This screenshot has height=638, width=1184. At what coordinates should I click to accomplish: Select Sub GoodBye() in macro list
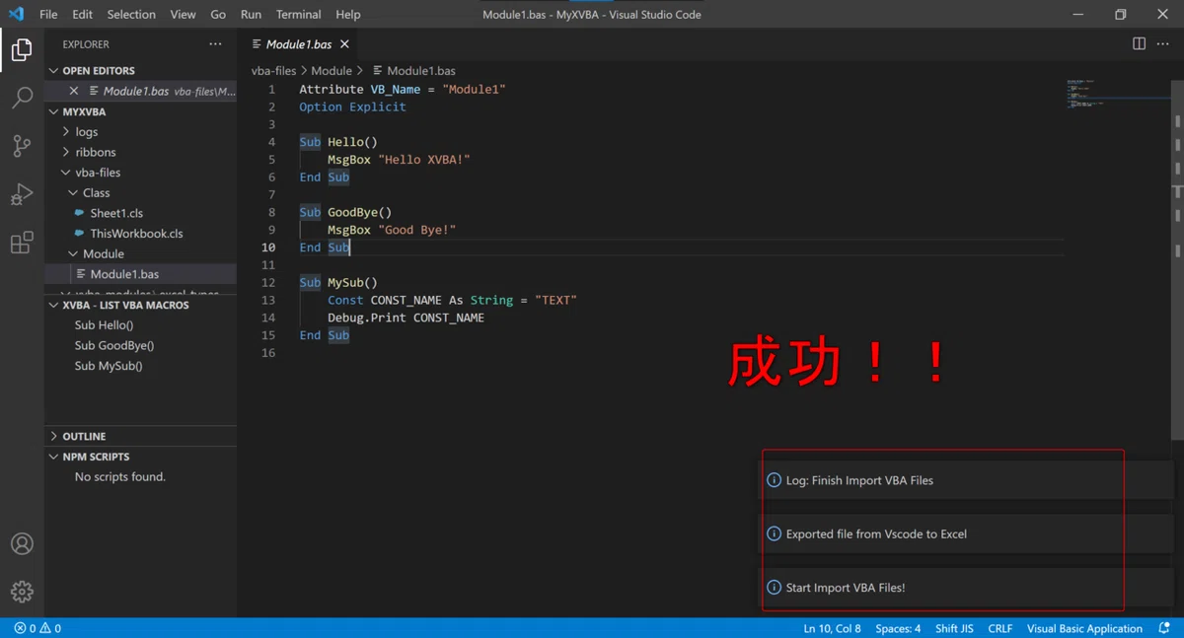coord(114,346)
